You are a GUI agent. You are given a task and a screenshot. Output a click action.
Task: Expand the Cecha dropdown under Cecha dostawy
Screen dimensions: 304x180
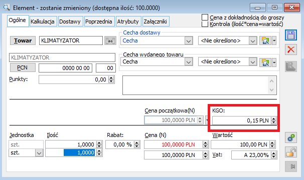pyautogui.click(x=189, y=41)
